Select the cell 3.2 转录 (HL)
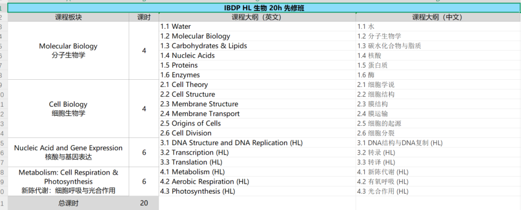This screenshot has height=210, width=521. coord(438,152)
